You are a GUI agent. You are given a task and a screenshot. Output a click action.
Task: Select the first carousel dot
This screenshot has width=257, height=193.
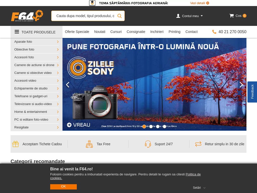click(x=144, y=126)
